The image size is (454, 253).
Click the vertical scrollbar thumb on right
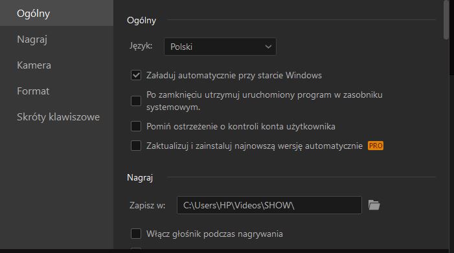click(446, 19)
